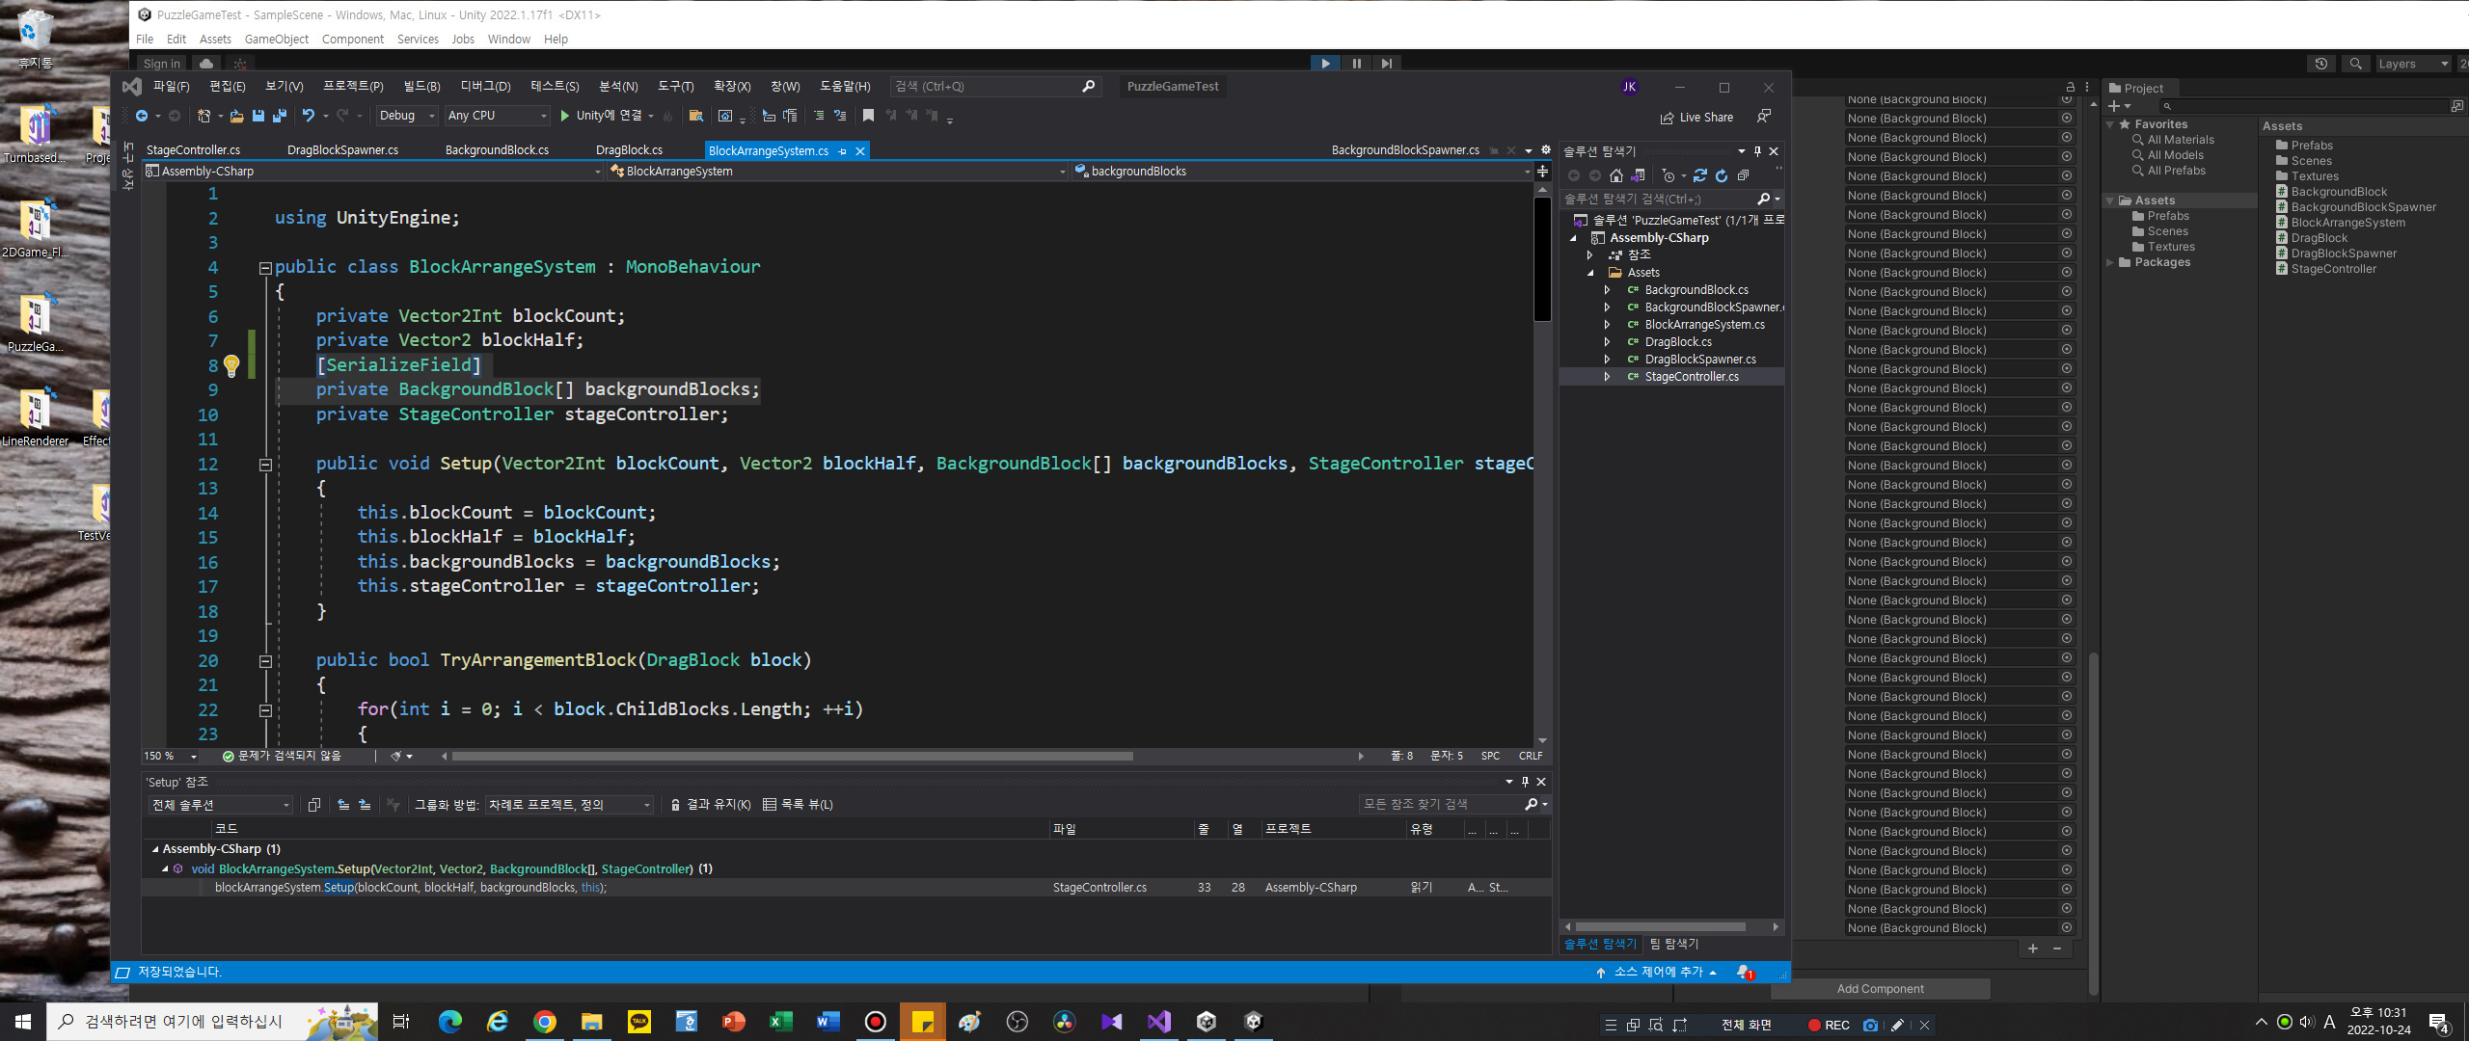Click the Visual Studio search box (Ctrl+Q)
The height and width of the screenshot is (1041, 2469).
(x=994, y=87)
